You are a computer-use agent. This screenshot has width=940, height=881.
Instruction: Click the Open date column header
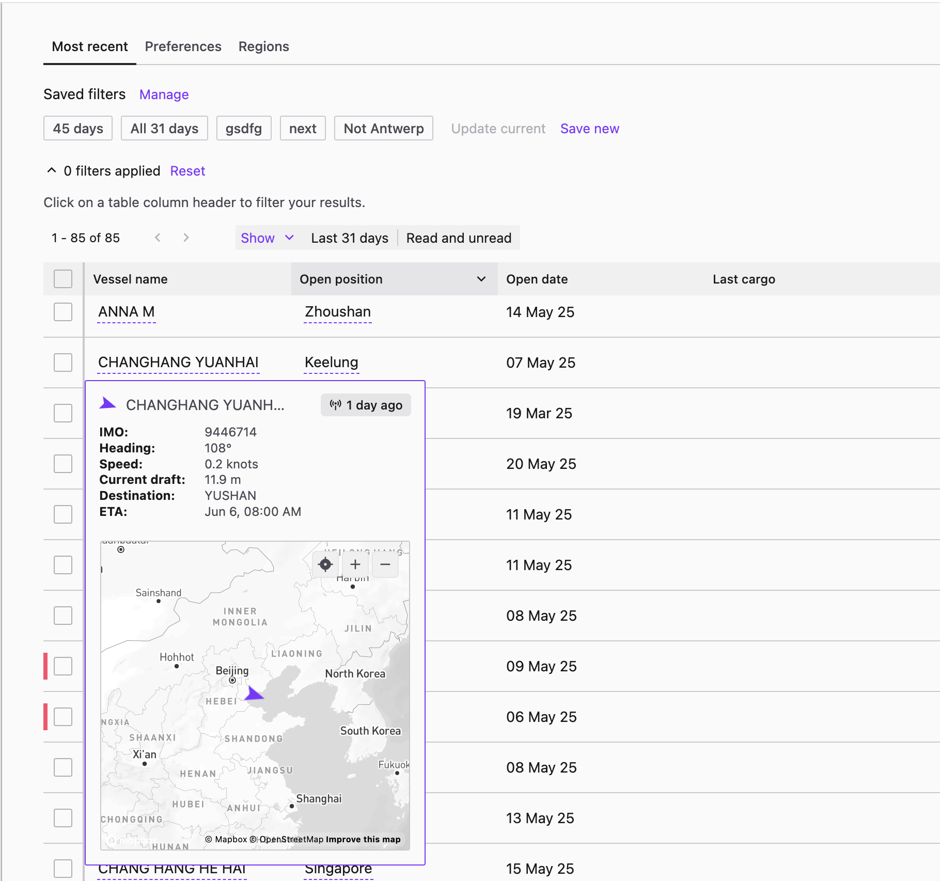[x=601, y=279]
